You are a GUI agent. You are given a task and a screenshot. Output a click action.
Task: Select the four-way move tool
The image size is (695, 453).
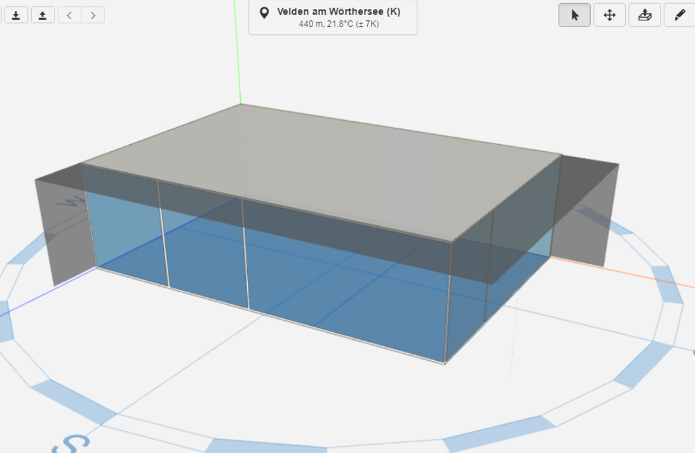(x=609, y=15)
